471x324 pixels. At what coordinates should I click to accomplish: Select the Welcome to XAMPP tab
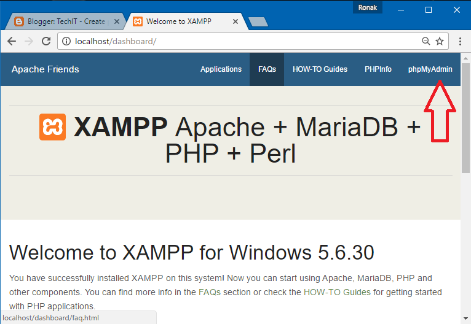(186, 21)
